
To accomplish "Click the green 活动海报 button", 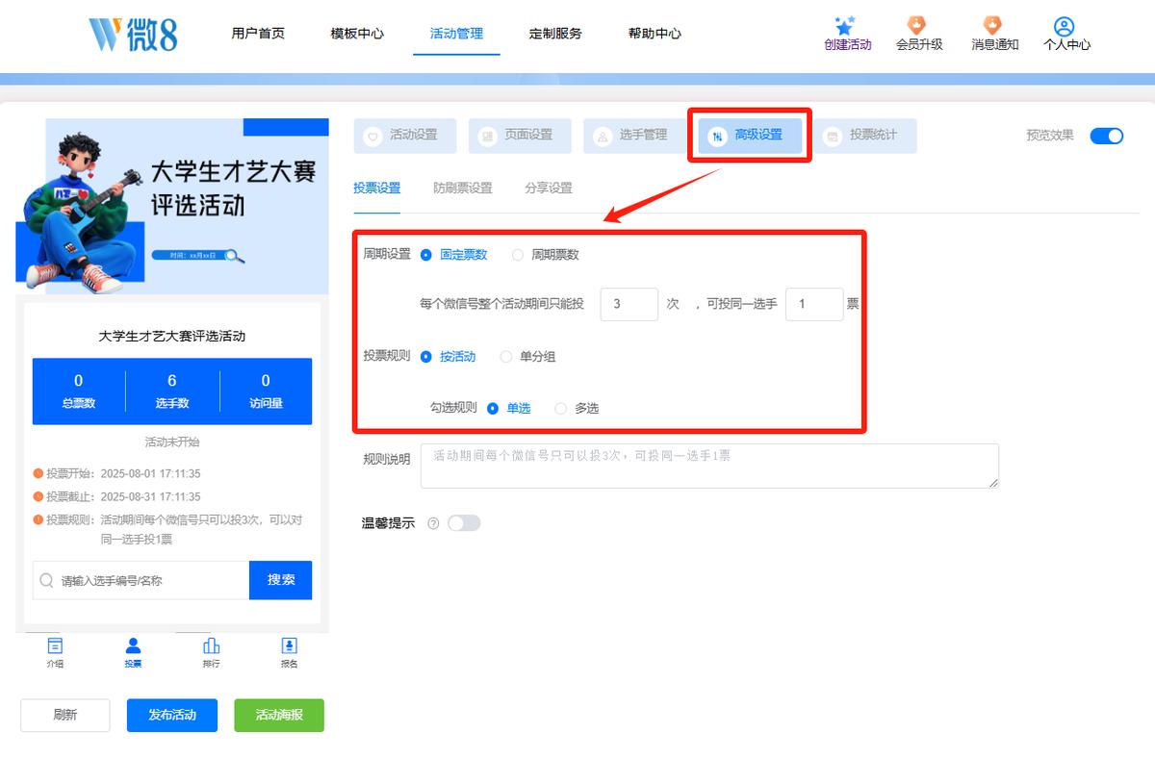I will [279, 716].
